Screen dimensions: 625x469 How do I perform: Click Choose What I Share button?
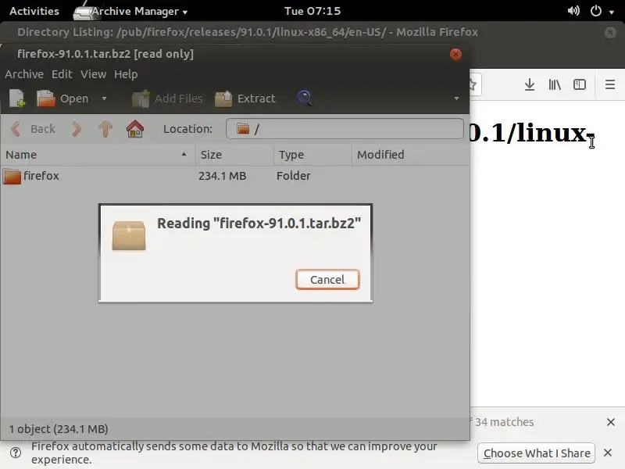(537, 453)
